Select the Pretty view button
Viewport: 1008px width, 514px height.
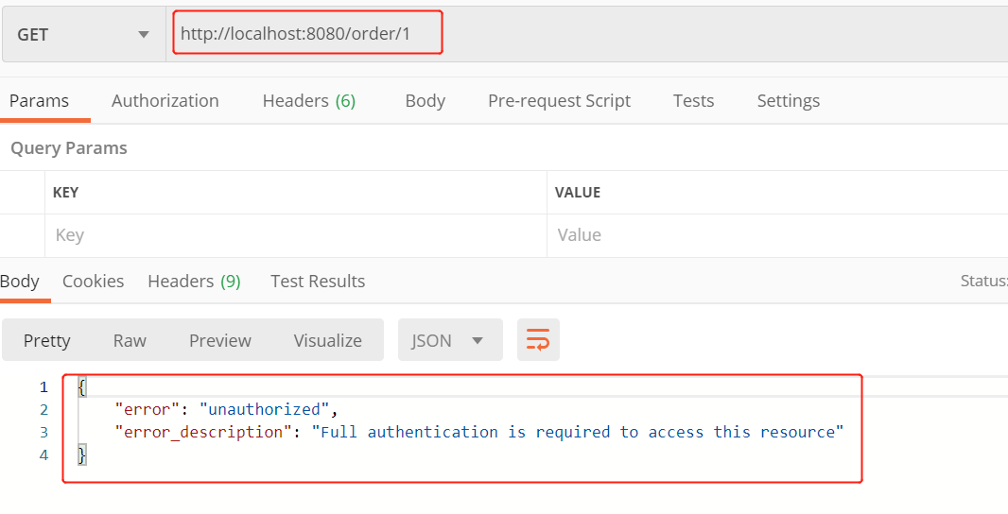click(47, 340)
